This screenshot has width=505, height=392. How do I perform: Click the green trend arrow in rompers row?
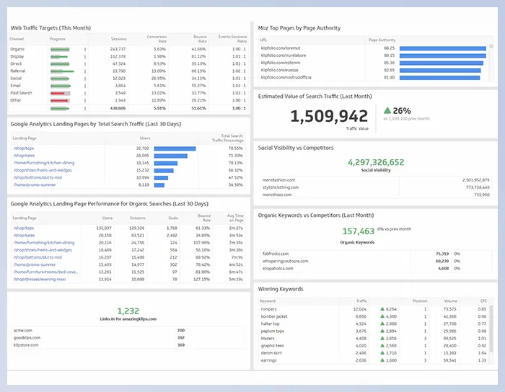pyautogui.click(x=382, y=309)
